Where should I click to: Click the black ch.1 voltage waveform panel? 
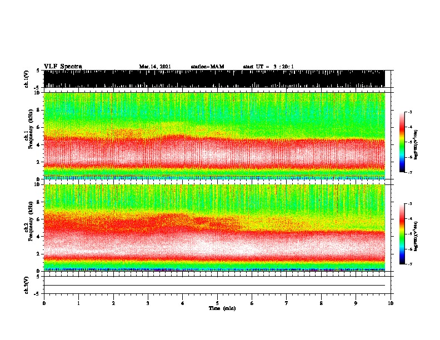[x=214, y=79]
